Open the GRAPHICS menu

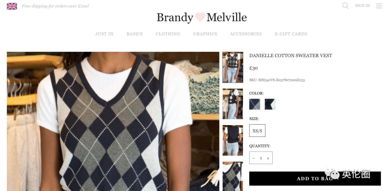(x=205, y=34)
